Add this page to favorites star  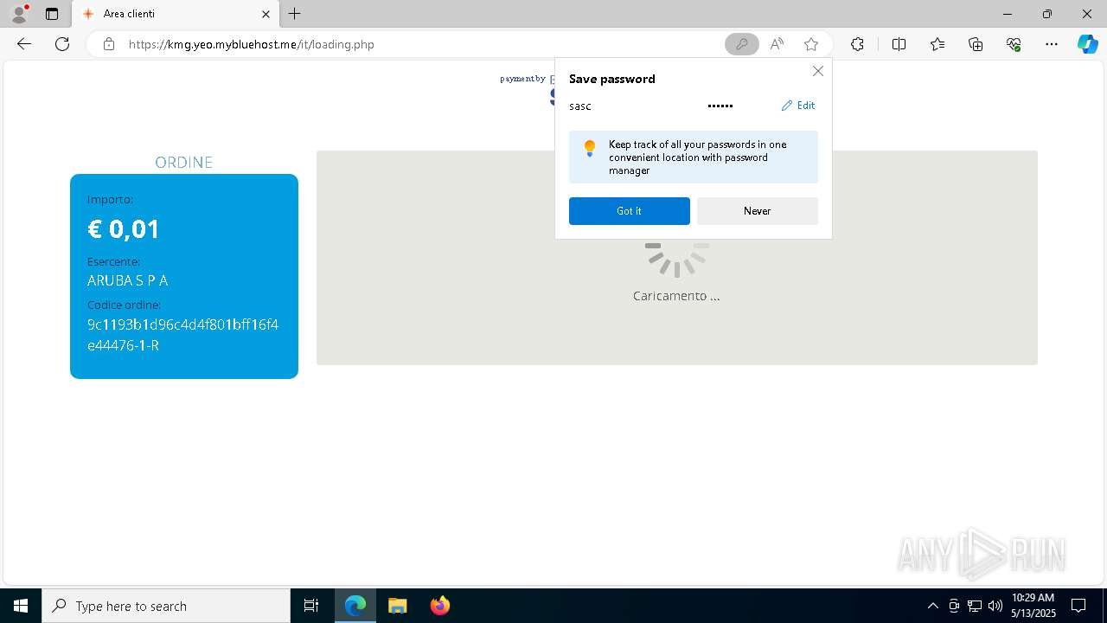pos(811,44)
